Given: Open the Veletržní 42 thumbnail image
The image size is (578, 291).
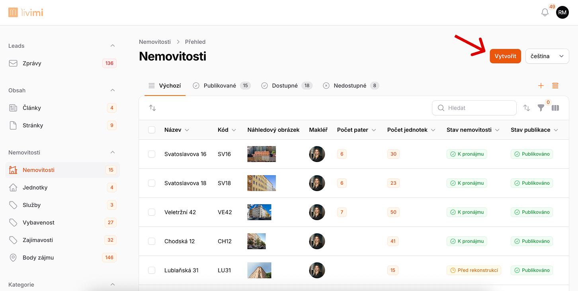Looking at the screenshot, I should [x=259, y=212].
